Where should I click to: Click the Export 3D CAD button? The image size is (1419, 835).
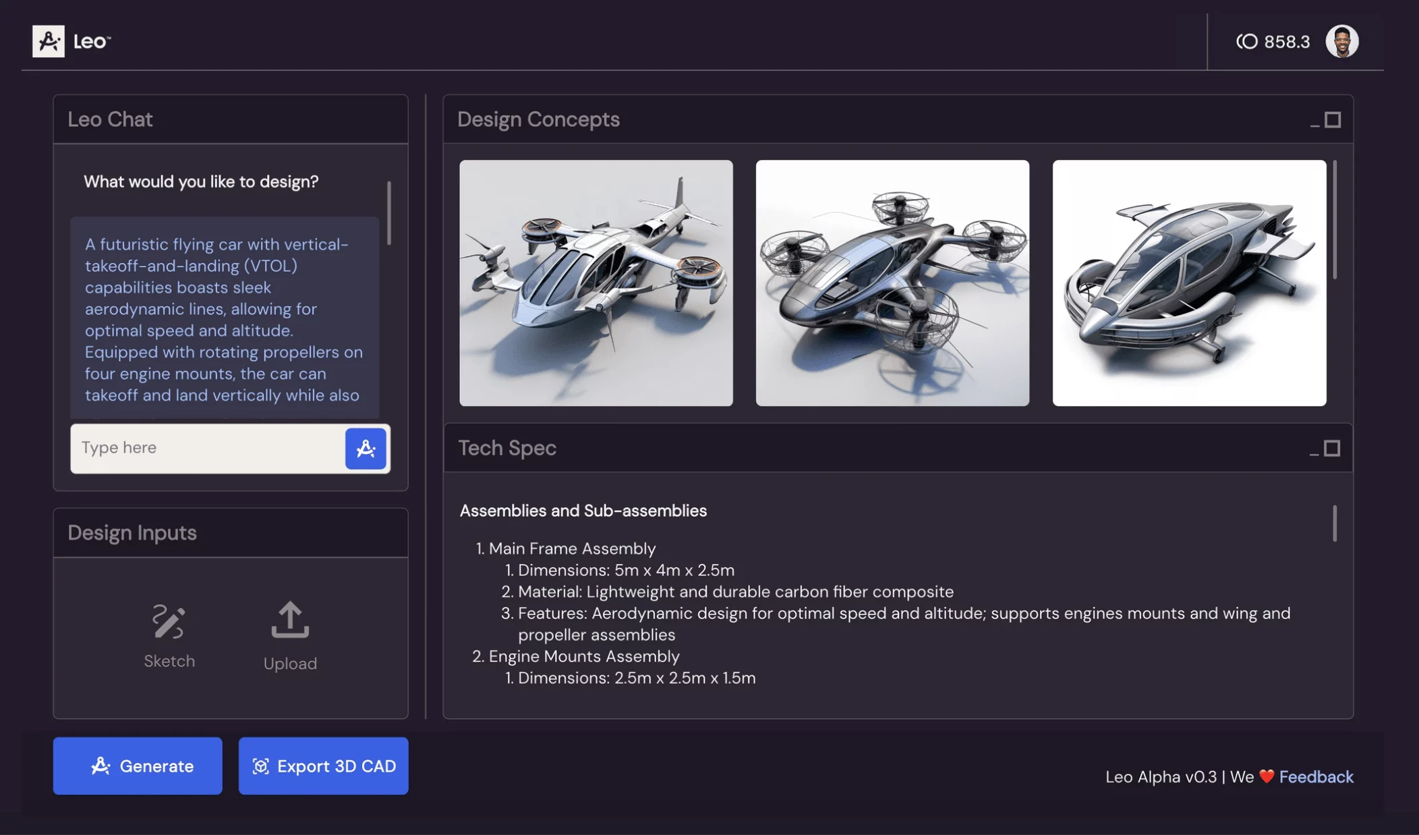pyautogui.click(x=322, y=766)
